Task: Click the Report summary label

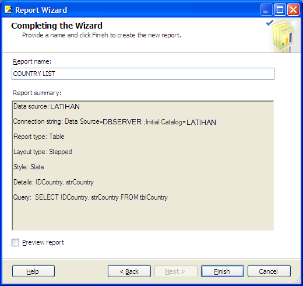Action: (37, 93)
